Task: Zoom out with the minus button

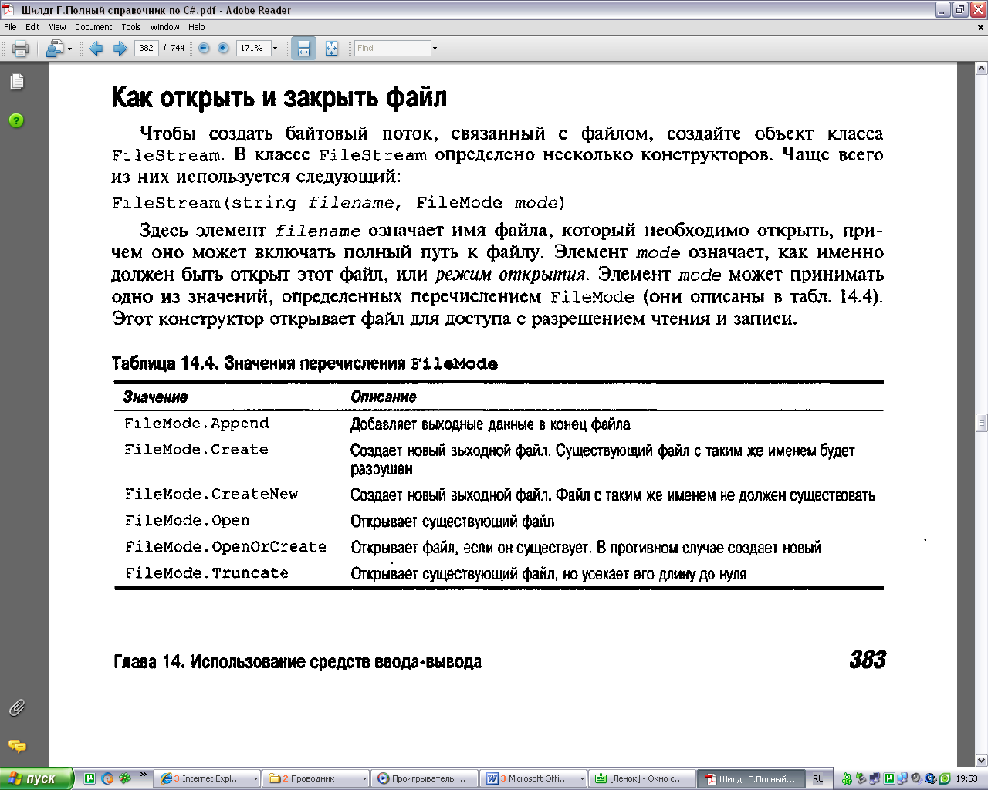Action: click(x=204, y=48)
